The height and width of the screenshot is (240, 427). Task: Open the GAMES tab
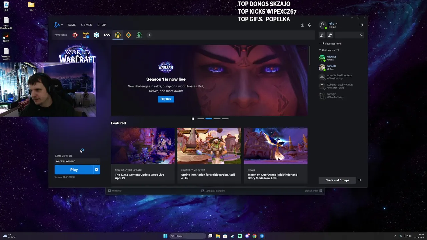[x=86, y=25]
